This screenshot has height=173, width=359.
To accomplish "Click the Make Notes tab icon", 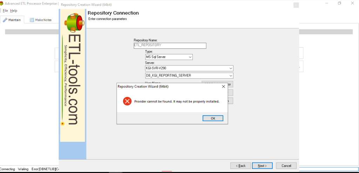I will 32,20.
